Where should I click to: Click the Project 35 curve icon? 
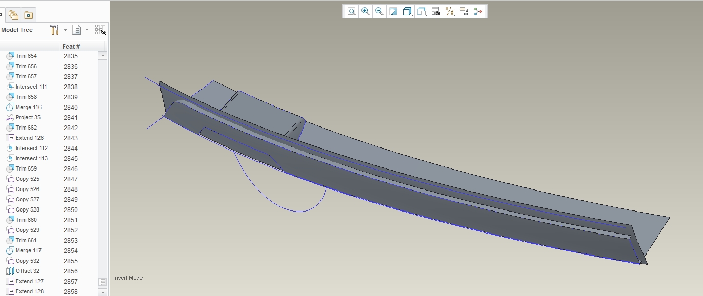tap(10, 117)
